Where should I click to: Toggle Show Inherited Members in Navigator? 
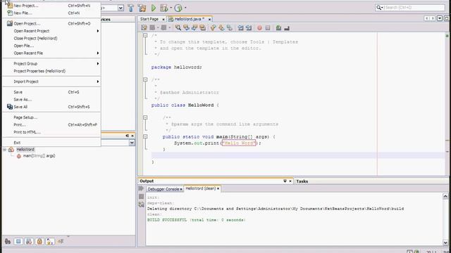tap(8, 241)
